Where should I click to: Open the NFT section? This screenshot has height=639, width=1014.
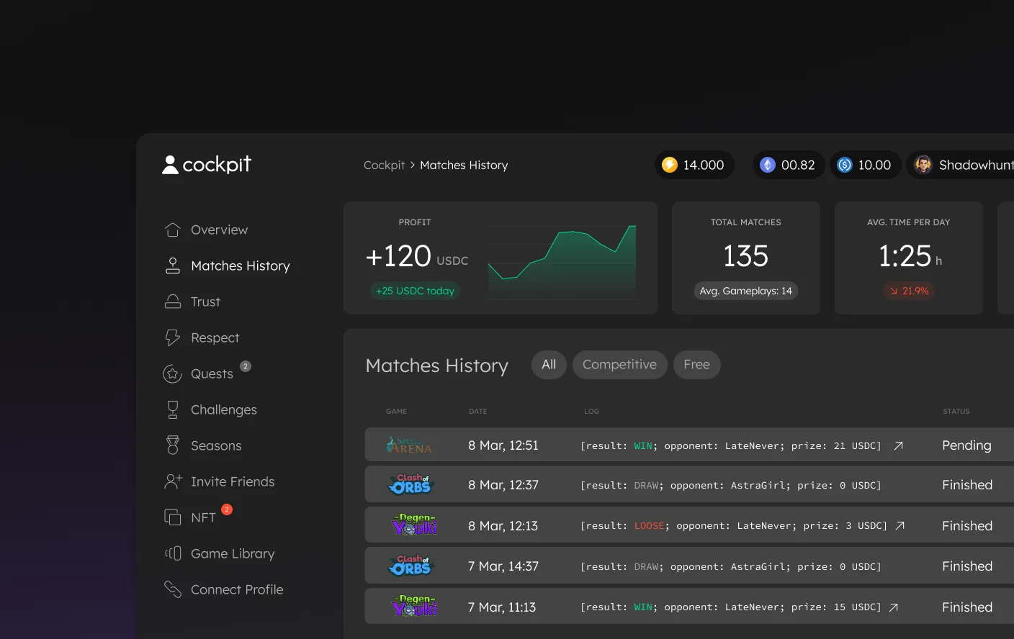click(x=203, y=517)
